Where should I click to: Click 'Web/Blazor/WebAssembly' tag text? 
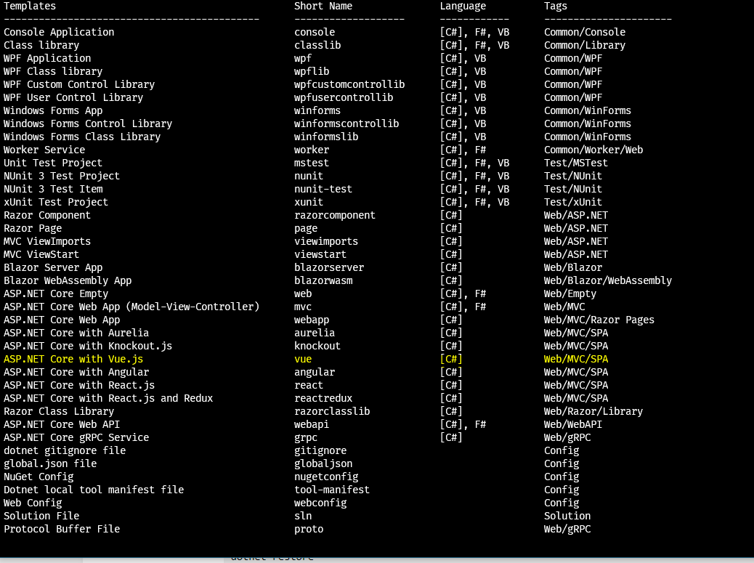pos(608,280)
